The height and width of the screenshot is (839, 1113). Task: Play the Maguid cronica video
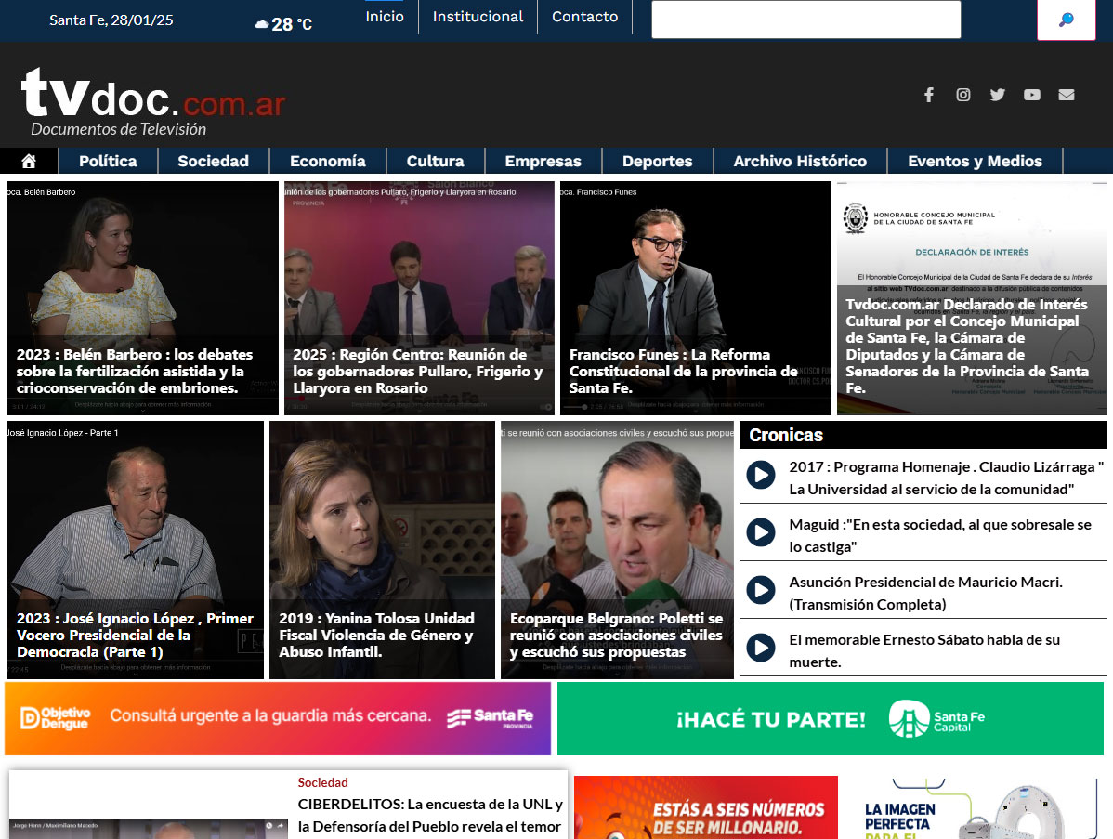761,533
